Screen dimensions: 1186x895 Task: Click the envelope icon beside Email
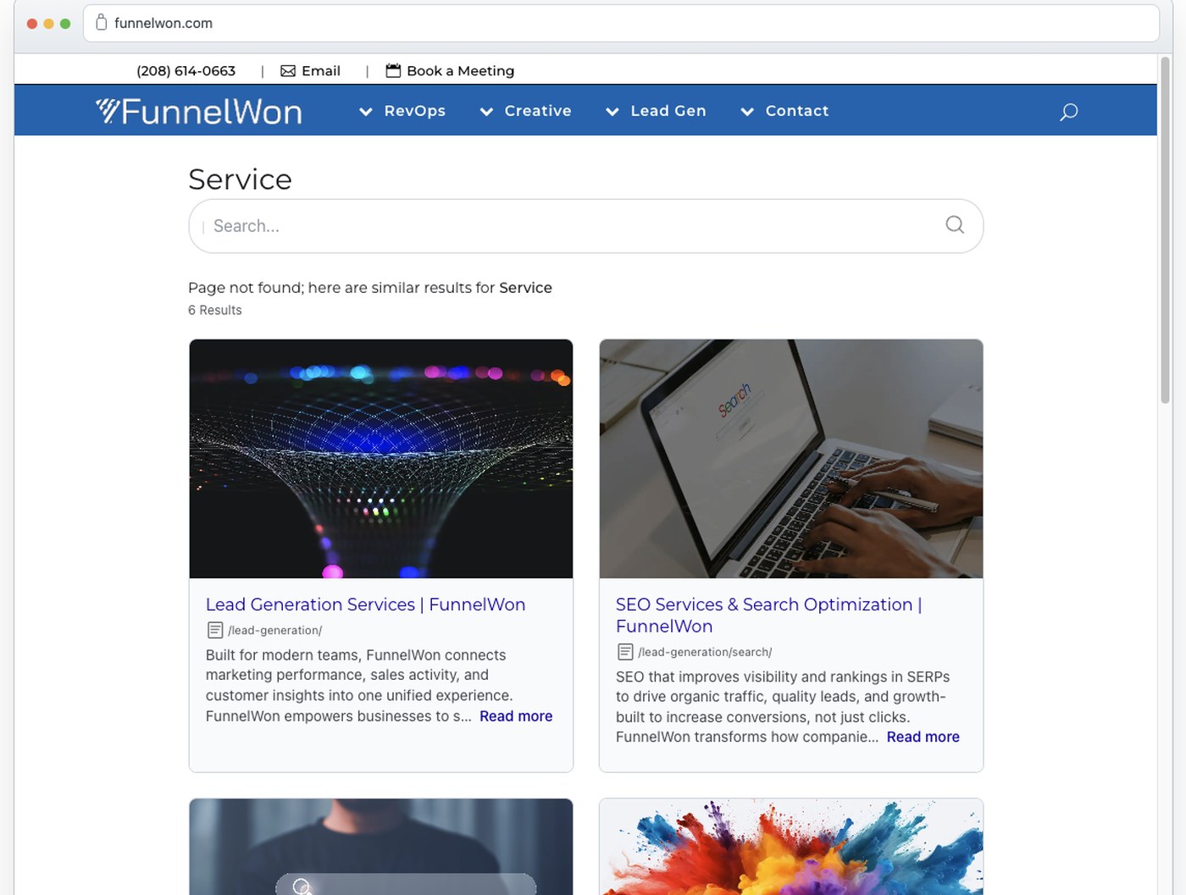288,71
